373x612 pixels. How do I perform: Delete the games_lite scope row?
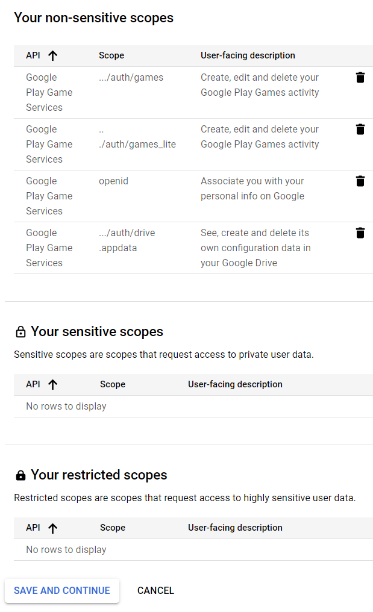(360, 129)
